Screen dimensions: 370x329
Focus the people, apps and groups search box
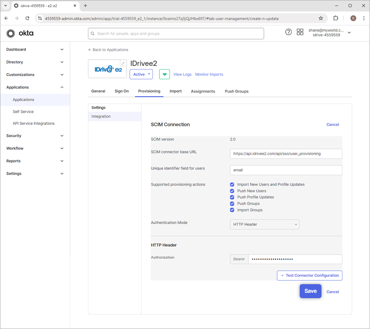(x=176, y=33)
